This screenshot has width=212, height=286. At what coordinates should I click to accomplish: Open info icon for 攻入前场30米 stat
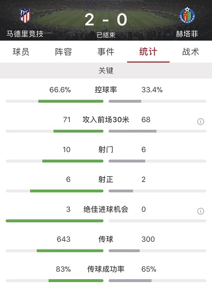[x=200, y=122]
